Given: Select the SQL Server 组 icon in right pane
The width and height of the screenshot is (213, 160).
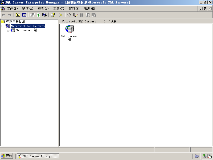Looking at the screenshot, I should 69,29.
